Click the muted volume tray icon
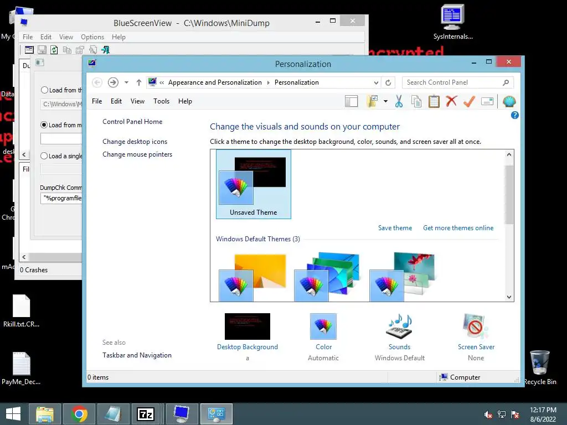Image resolution: width=567 pixels, height=425 pixels. point(488,414)
